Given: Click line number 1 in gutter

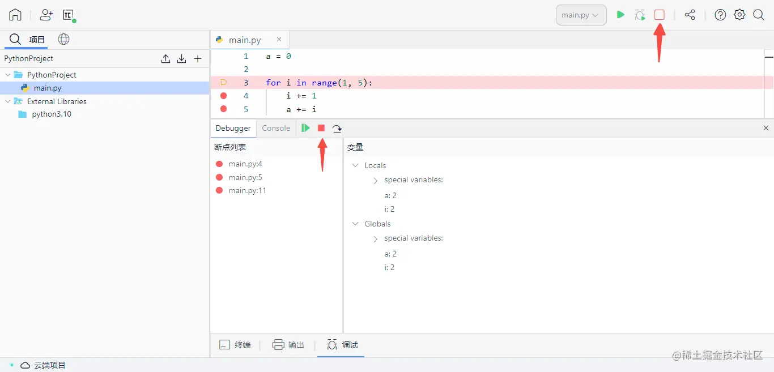Looking at the screenshot, I should [246, 56].
